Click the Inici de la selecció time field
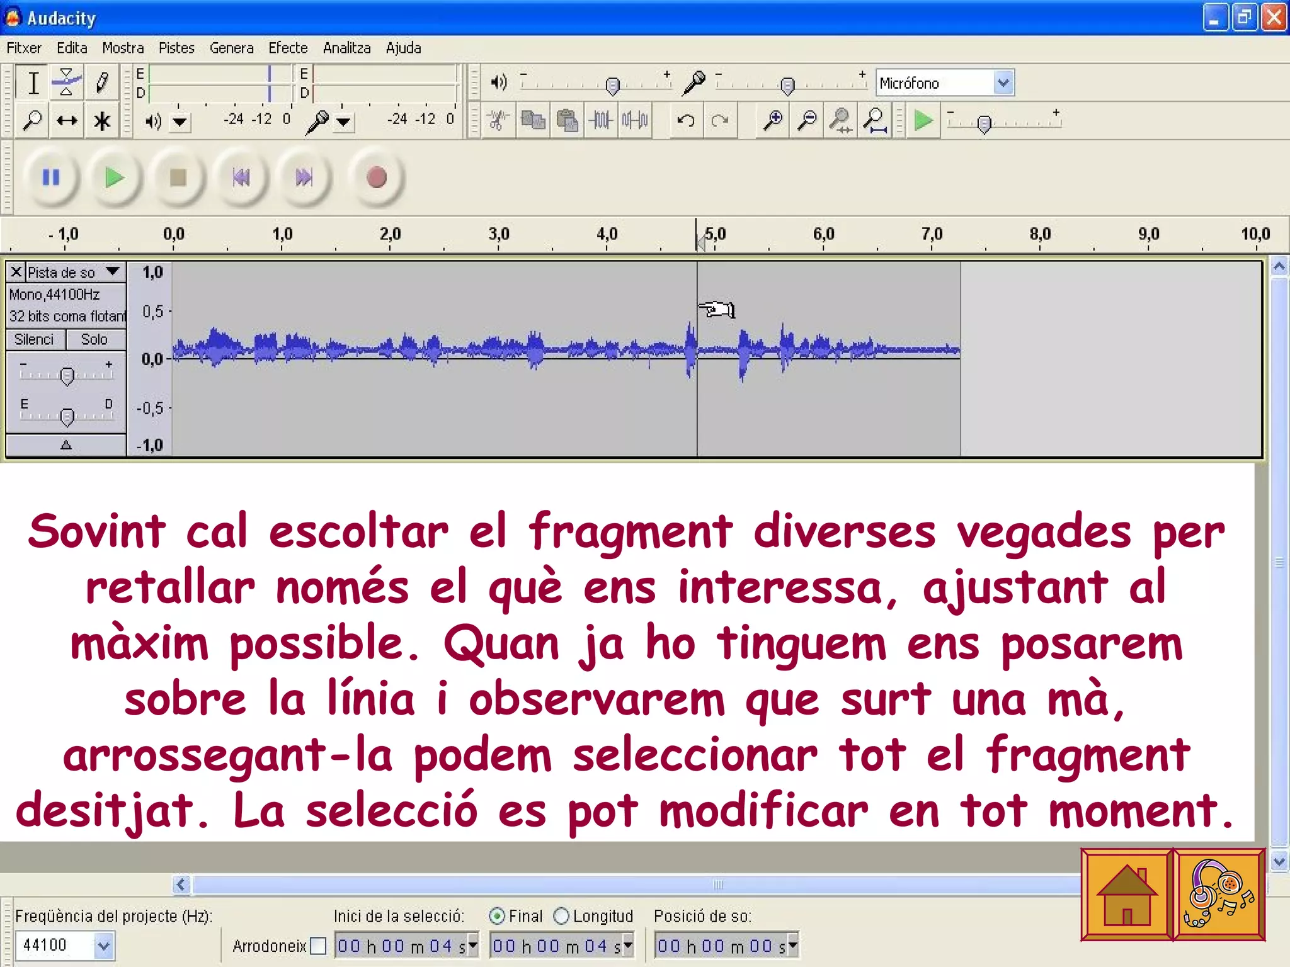This screenshot has width=1290, height=967. [x=407, y=945]
